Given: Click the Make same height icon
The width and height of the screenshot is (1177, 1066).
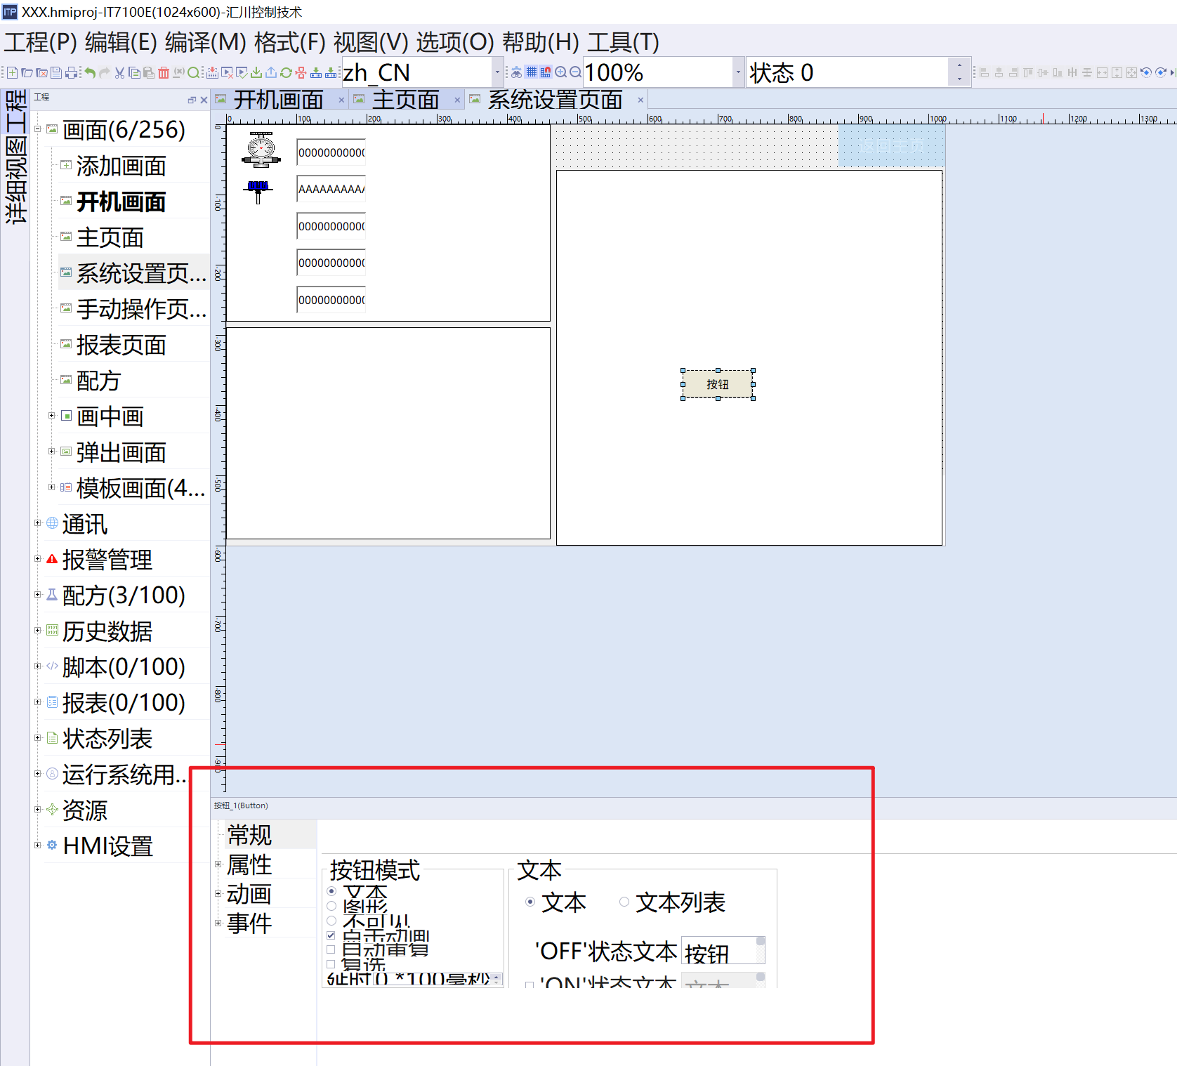Looking at the screenshot, I should coord(1117,72).
